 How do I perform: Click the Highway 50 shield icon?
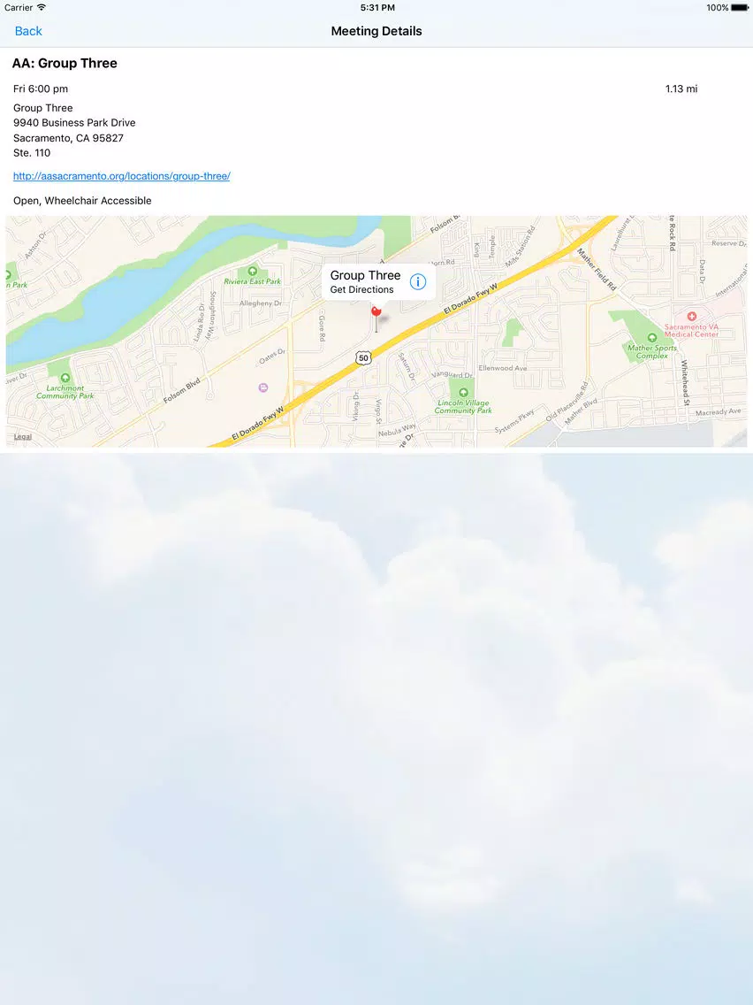pos(364,357)
